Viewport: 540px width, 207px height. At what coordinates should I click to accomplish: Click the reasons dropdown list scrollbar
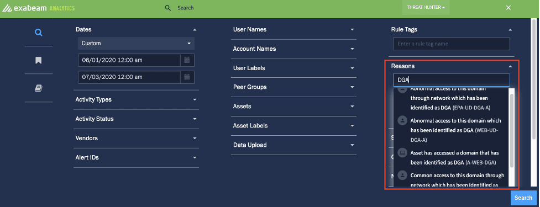(x=511, y=131)
